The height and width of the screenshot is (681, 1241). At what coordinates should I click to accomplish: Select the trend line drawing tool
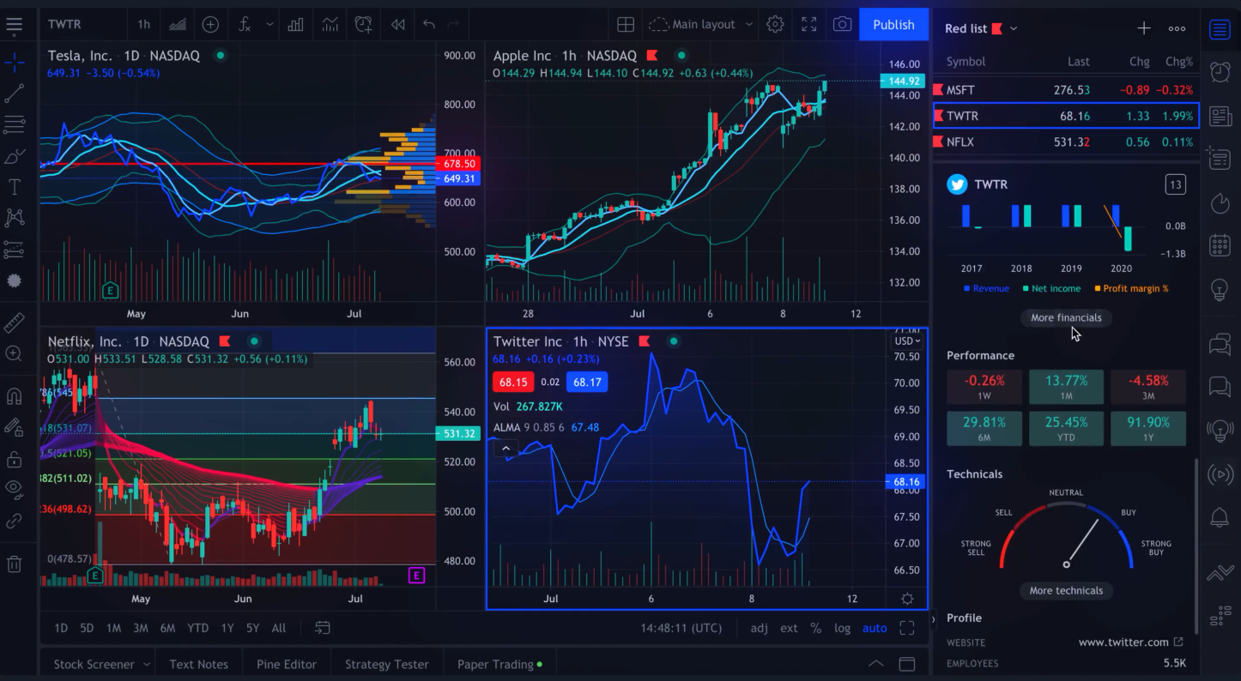tap(15, 93)
